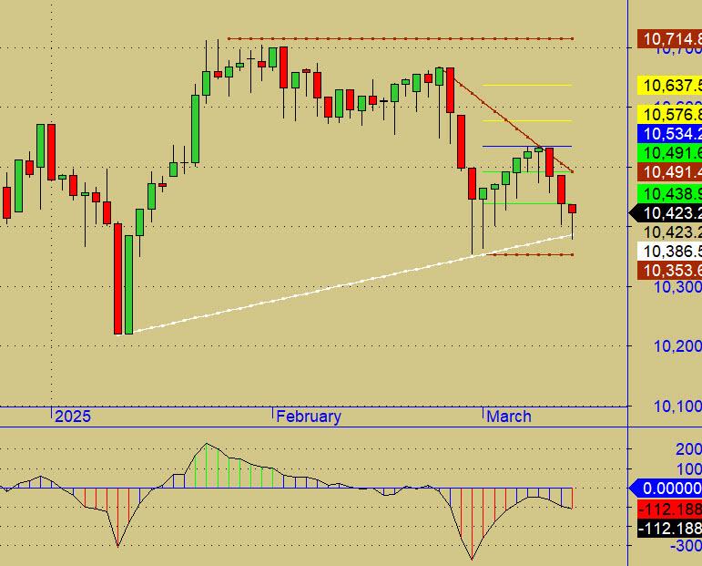Select the yellow 10,637.5 price label
The image size is (702, 566).
[x=670, y=85]
